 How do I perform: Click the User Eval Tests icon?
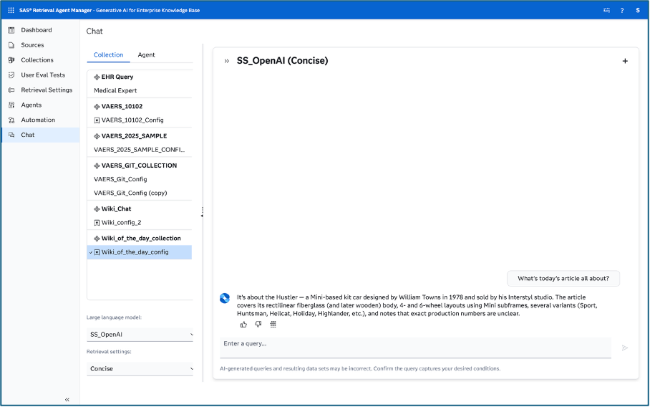click(x=11, y=75)
